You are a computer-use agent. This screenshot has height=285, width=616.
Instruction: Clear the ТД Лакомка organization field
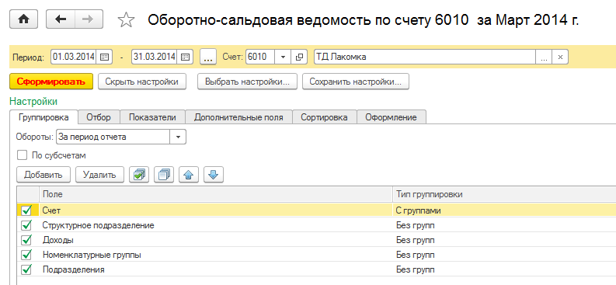560,57
